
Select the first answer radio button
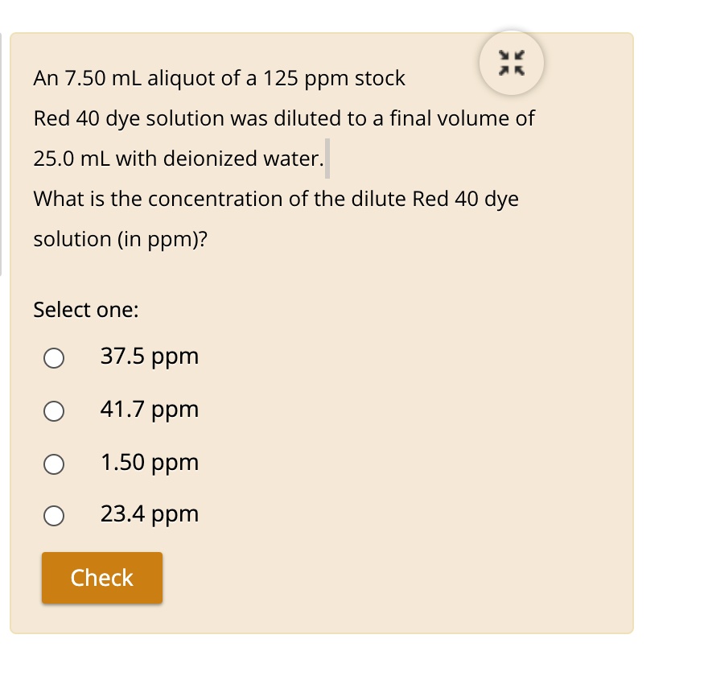click(x=54, y=357)
